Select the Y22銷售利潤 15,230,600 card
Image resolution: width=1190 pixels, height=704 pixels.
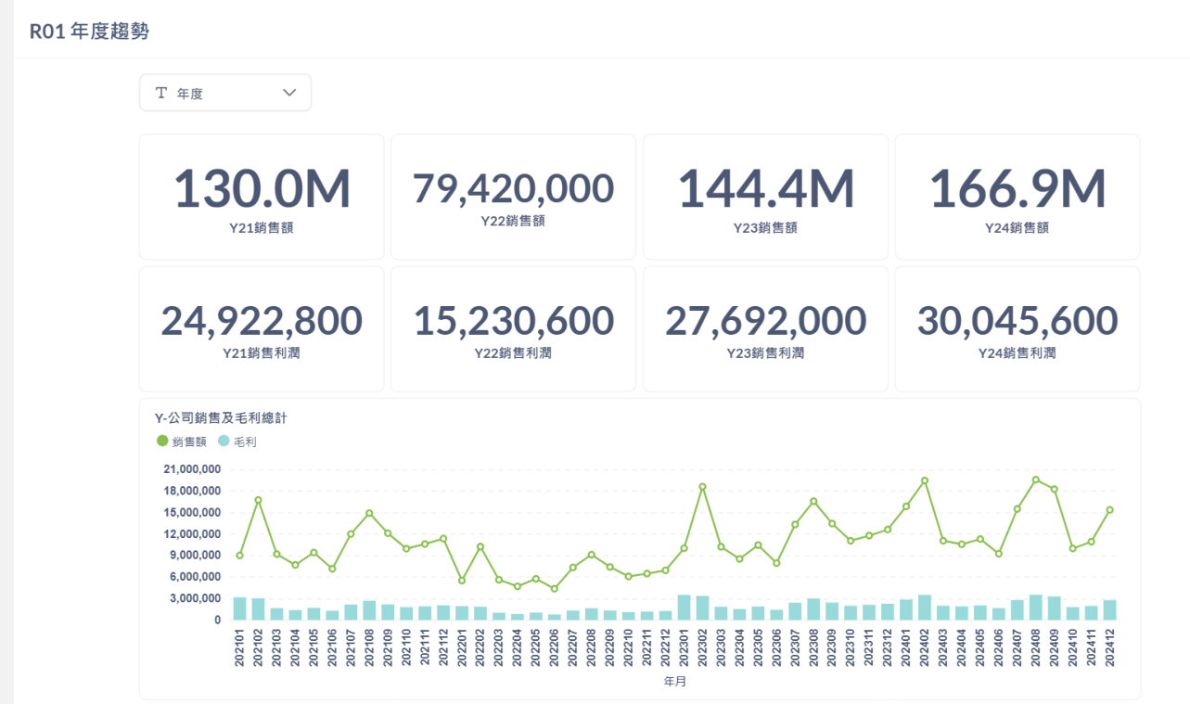click(x=513, y=328)
